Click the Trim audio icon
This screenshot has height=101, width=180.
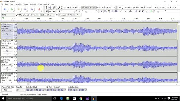[x=112, y=11]
